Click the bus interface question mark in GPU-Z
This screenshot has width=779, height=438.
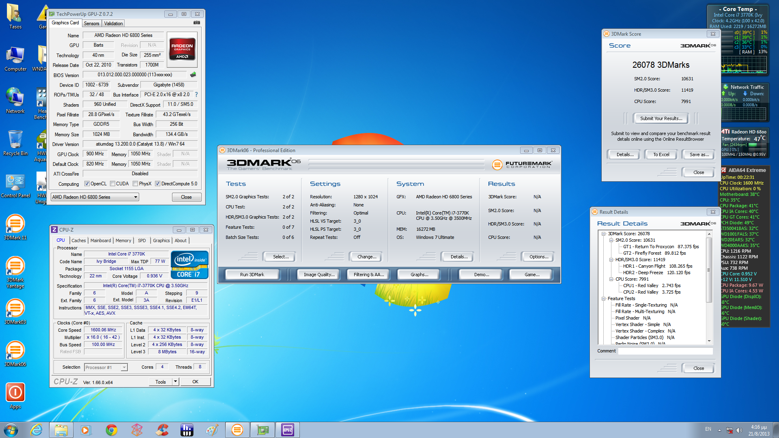point(196,94)
